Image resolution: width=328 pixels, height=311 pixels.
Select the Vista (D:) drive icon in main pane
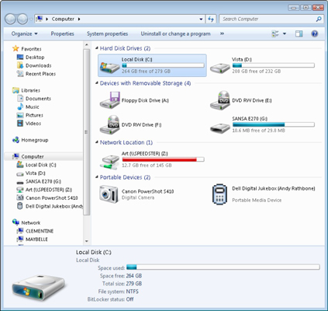tap(220, 68)
